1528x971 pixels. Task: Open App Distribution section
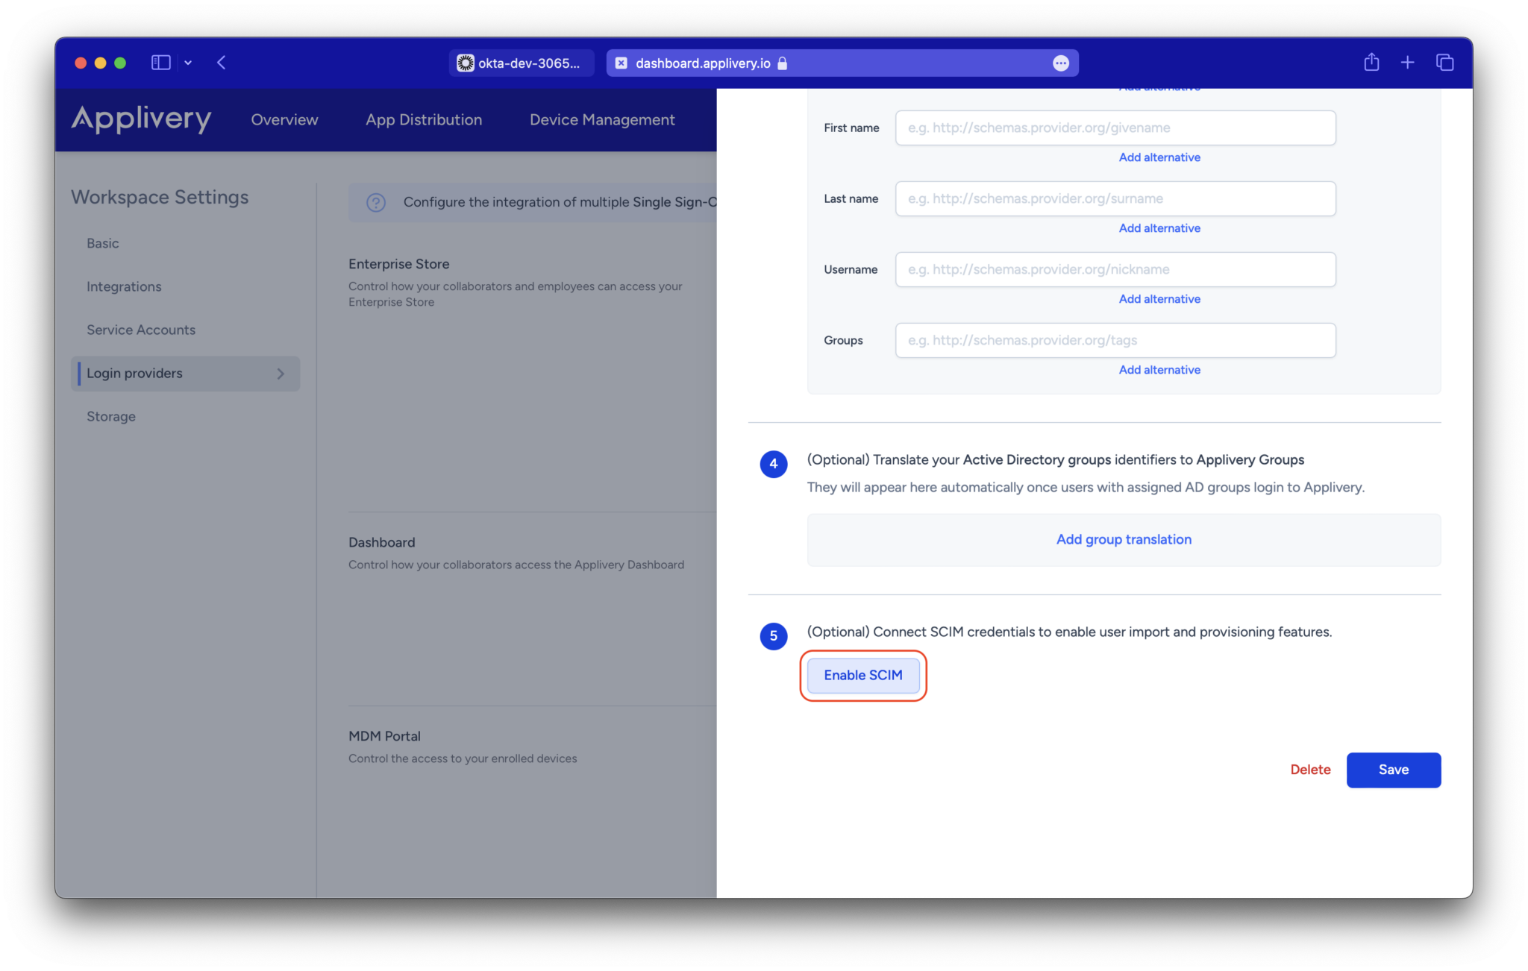[x=423, y=119]
